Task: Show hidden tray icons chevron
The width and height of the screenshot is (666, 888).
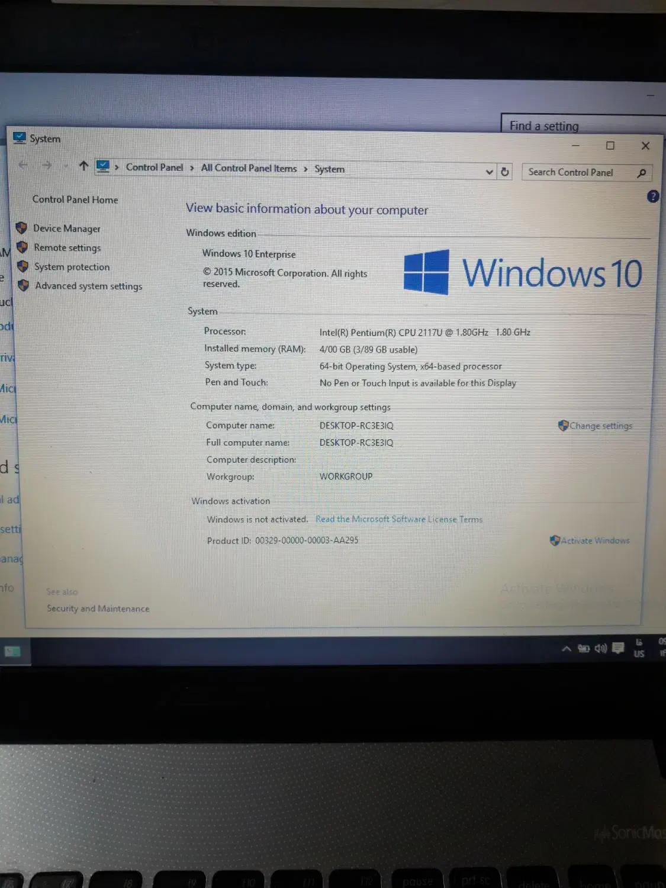Action: pos(567,648)
